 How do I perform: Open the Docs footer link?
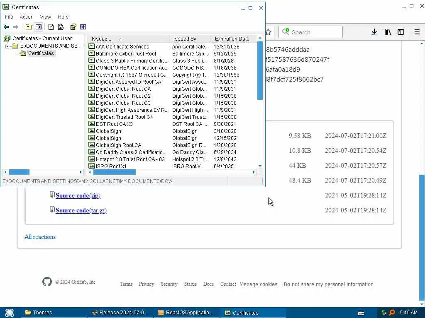pyautogui.click(x=208, y=284)
